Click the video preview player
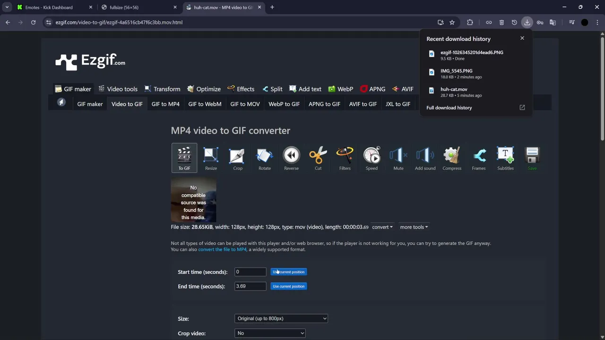The height and width of the screenshot is (340, 605). pyautogui.click(x=193, y=199)
